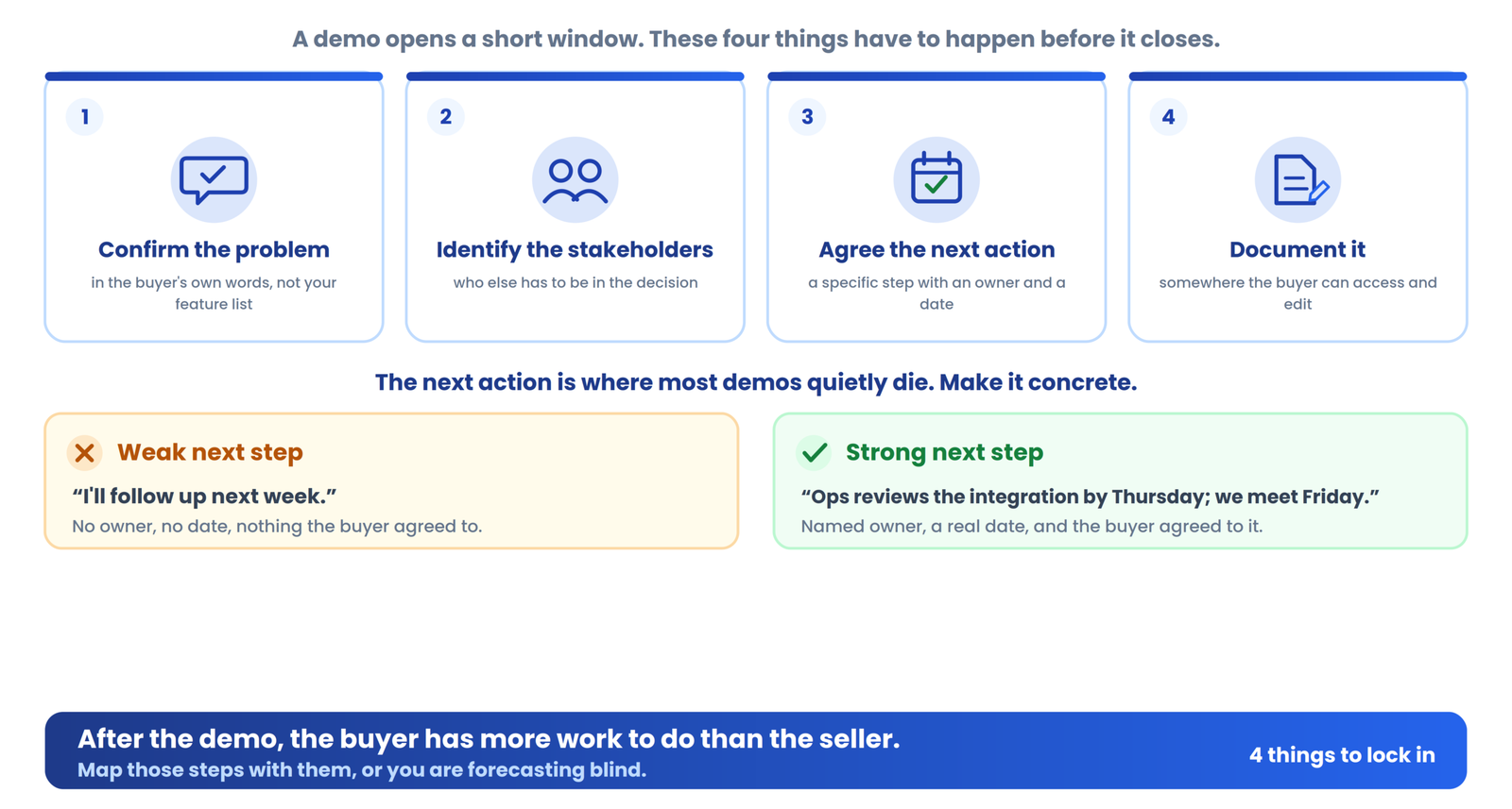This screenshot has width=1512, height=809.
Task: Select the "Agree the next action" card title
Action: pyautogui.click(x=936, y=249)
